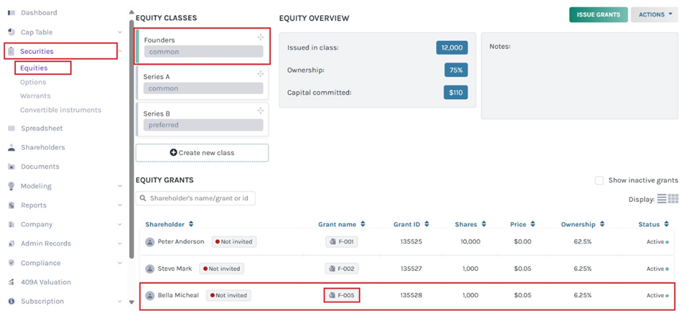Expand the Reports menu chevron
This screenshot has height=316, width=685.
coord(120,205)
